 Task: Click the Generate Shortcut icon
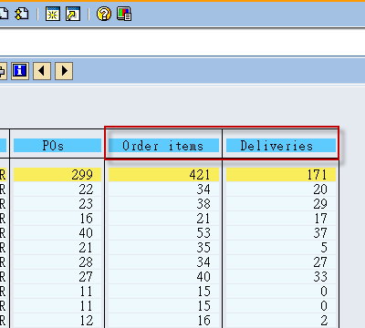pyautogui.click(x=73, y=14)
